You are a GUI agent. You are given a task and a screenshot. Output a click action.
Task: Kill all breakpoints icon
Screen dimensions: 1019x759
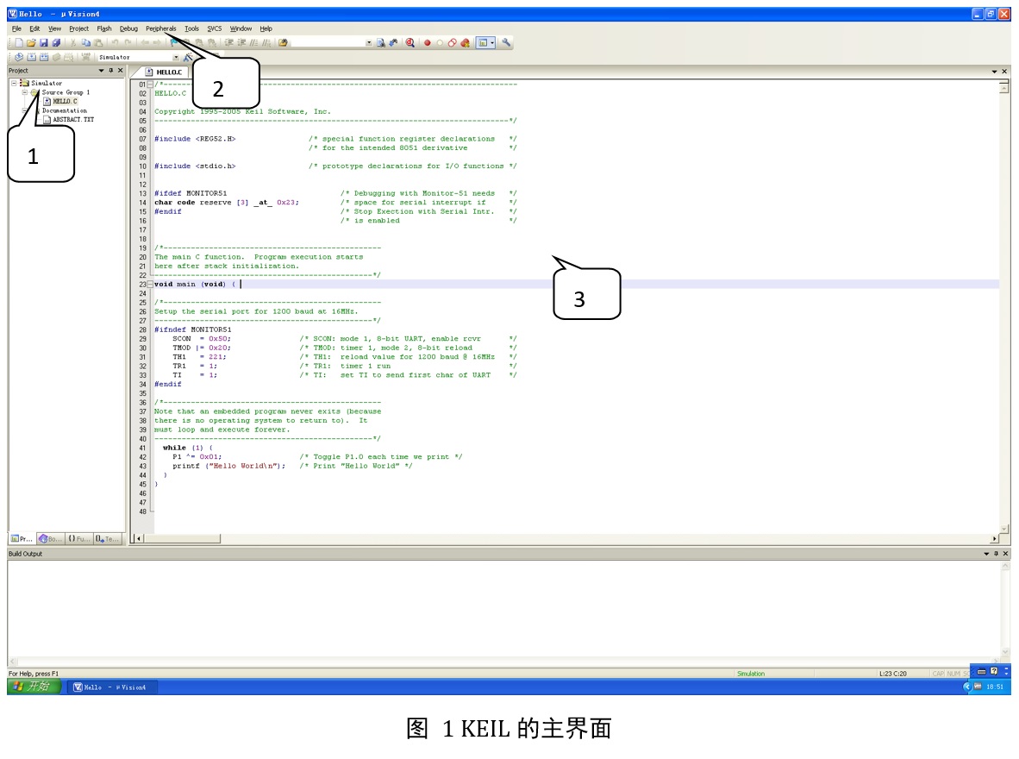pyautogui.click(x=465, y=43)
